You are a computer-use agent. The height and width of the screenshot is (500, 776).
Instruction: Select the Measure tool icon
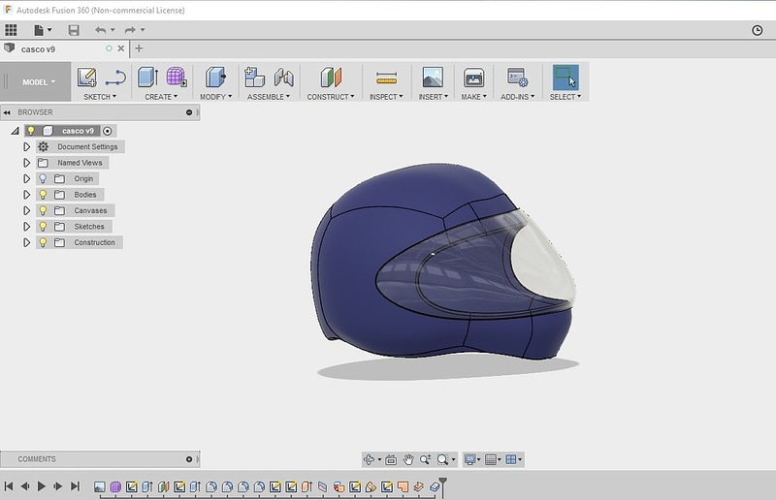pos(386,78)
